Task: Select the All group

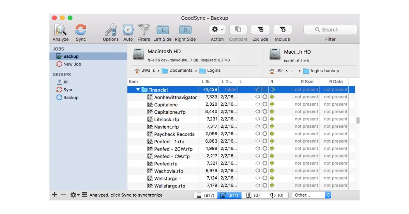Action: tap(62, 82)
